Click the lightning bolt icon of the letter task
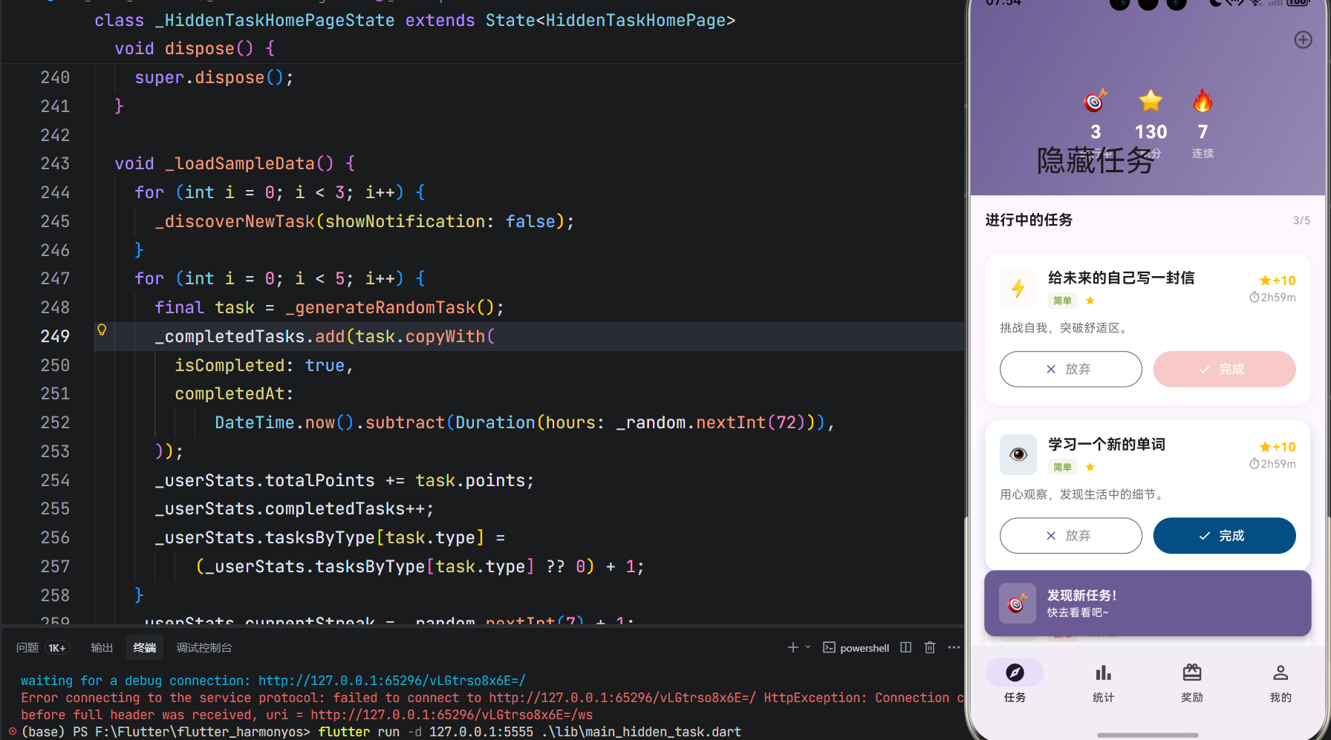Screen dimensions: 1331x740 1018,288
